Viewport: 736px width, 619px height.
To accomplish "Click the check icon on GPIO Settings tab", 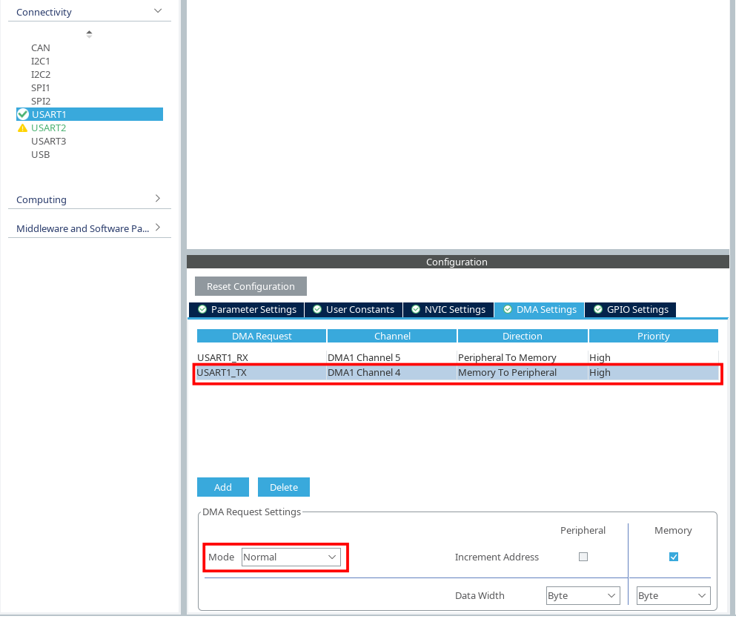I will (x=598, y=309).
